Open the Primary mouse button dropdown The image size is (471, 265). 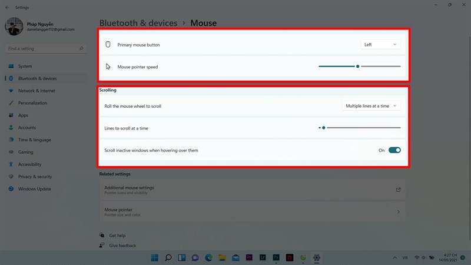pos(380,45)
